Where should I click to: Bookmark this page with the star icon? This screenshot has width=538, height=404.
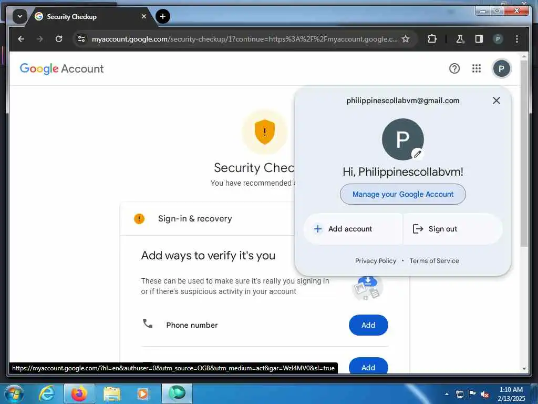[406, 39]
